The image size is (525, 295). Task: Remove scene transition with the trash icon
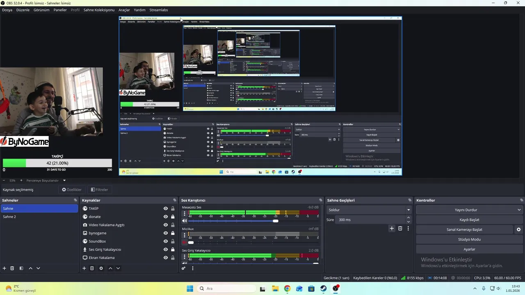[400, 229]
